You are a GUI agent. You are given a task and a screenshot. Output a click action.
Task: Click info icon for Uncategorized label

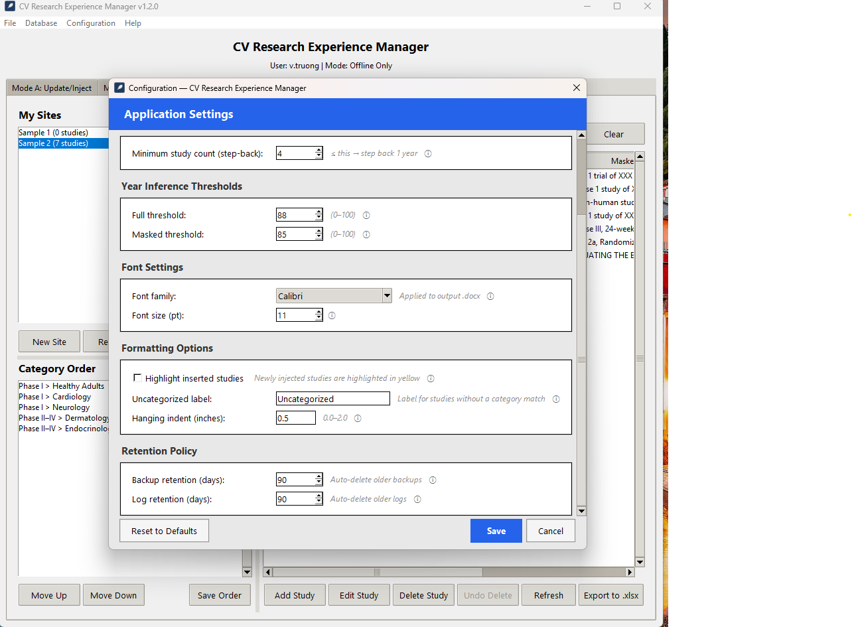click(x=556, y=399)
